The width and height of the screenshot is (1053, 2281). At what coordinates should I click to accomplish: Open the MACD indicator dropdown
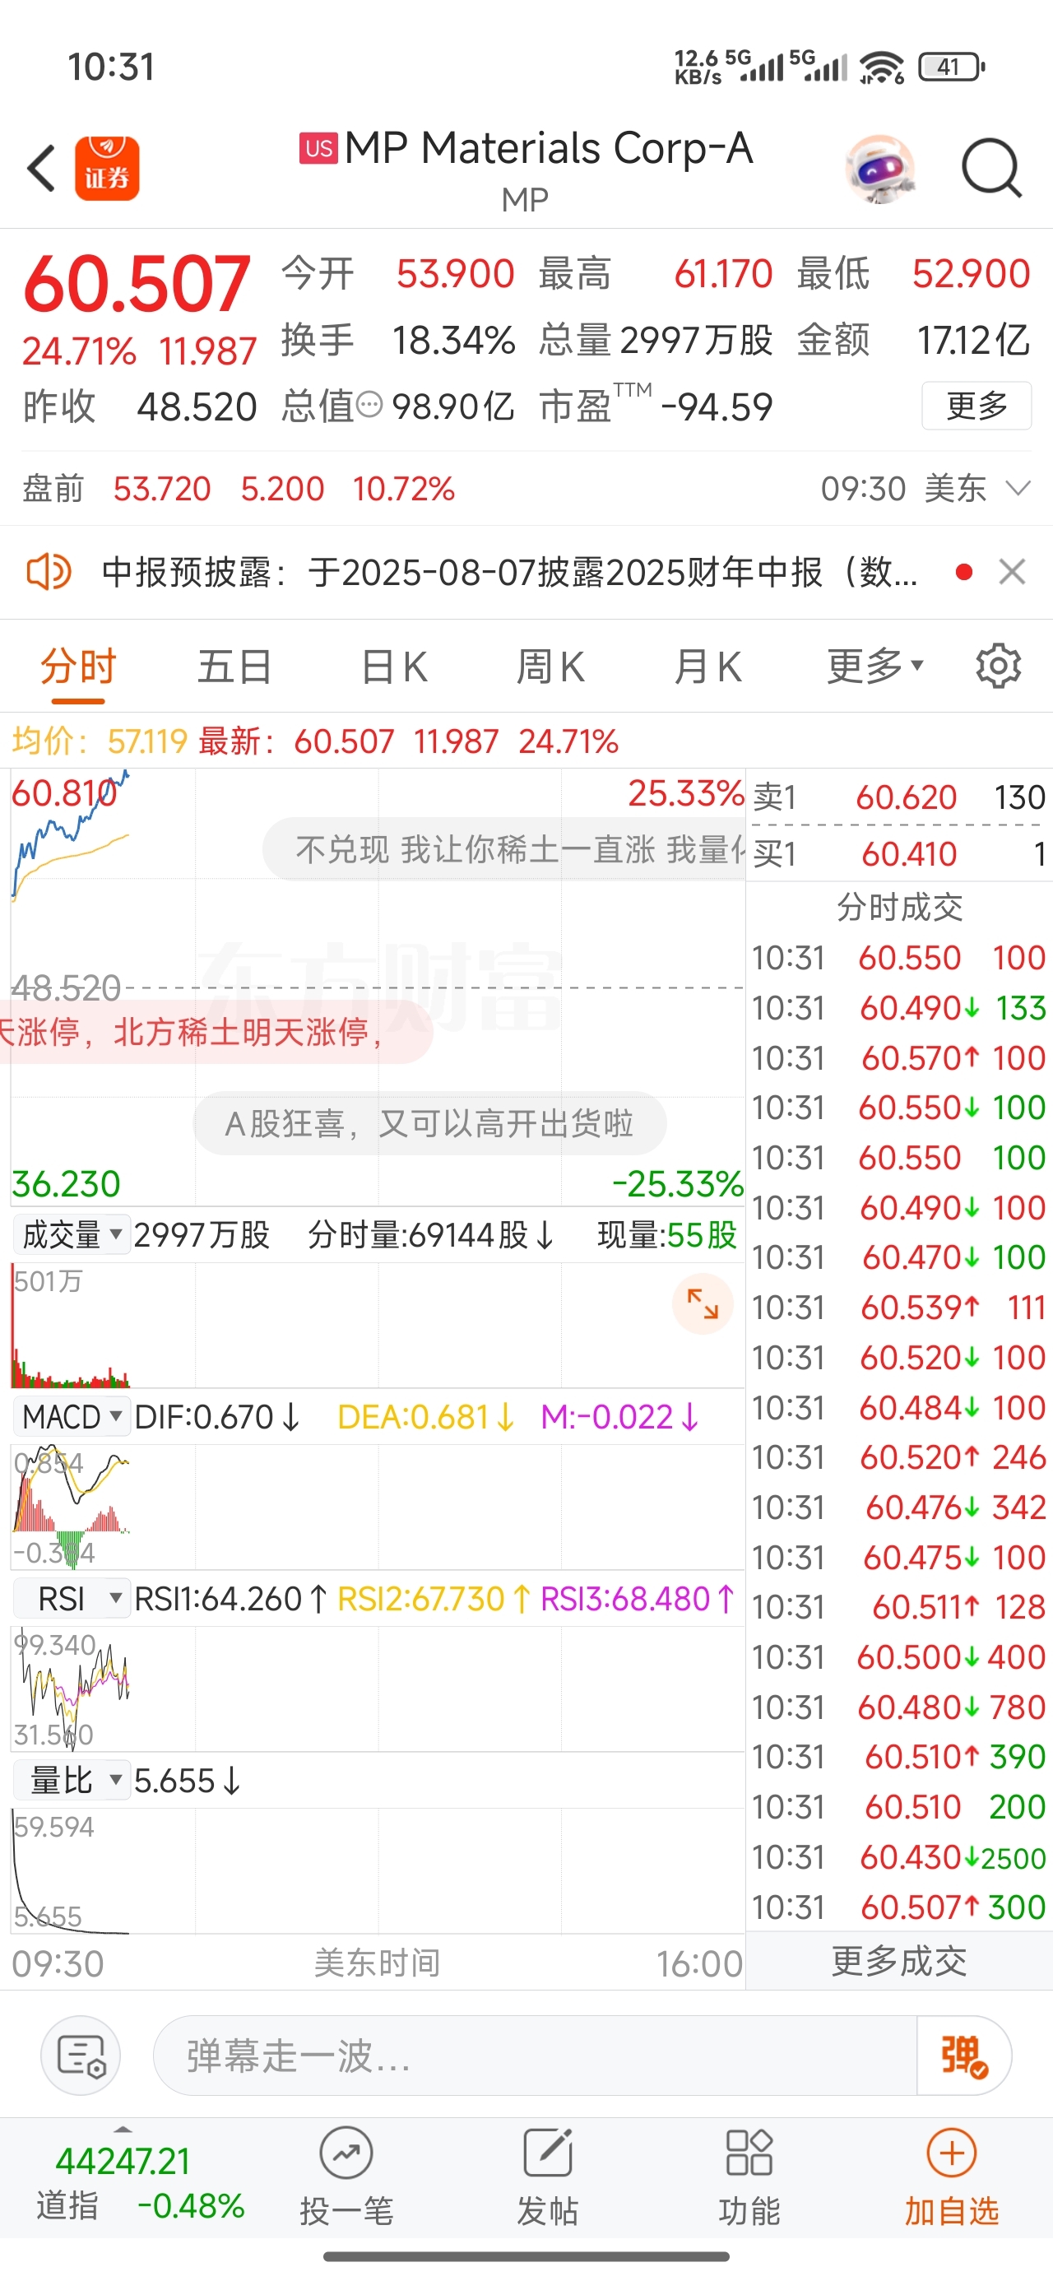pos(72,1416)
